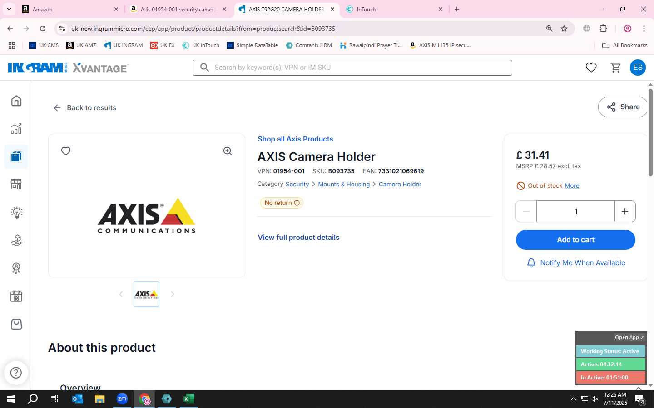Image resolution: width=654 pixels, height=408 pixels.
Task: Open Zoom from the taskbar
Action: click(122, 399)
